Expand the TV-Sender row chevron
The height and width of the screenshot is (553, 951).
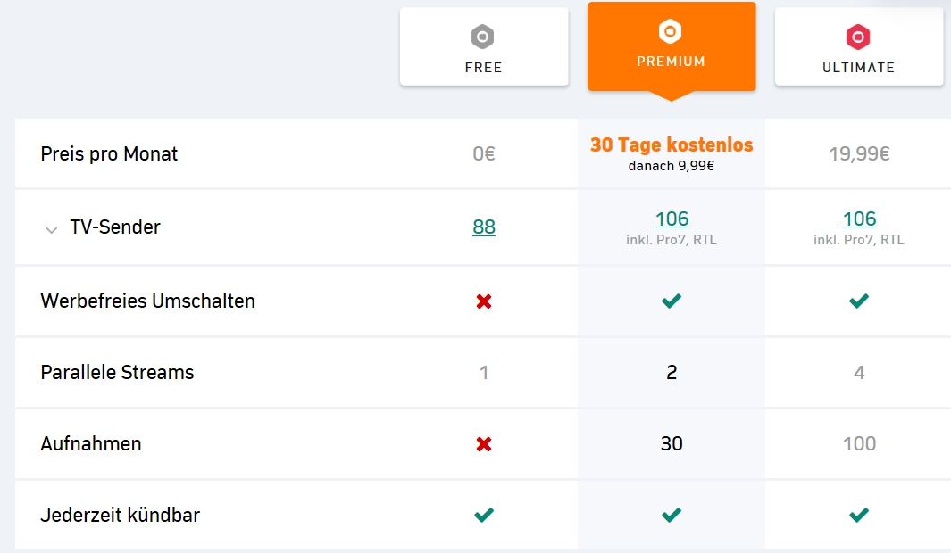52,229
